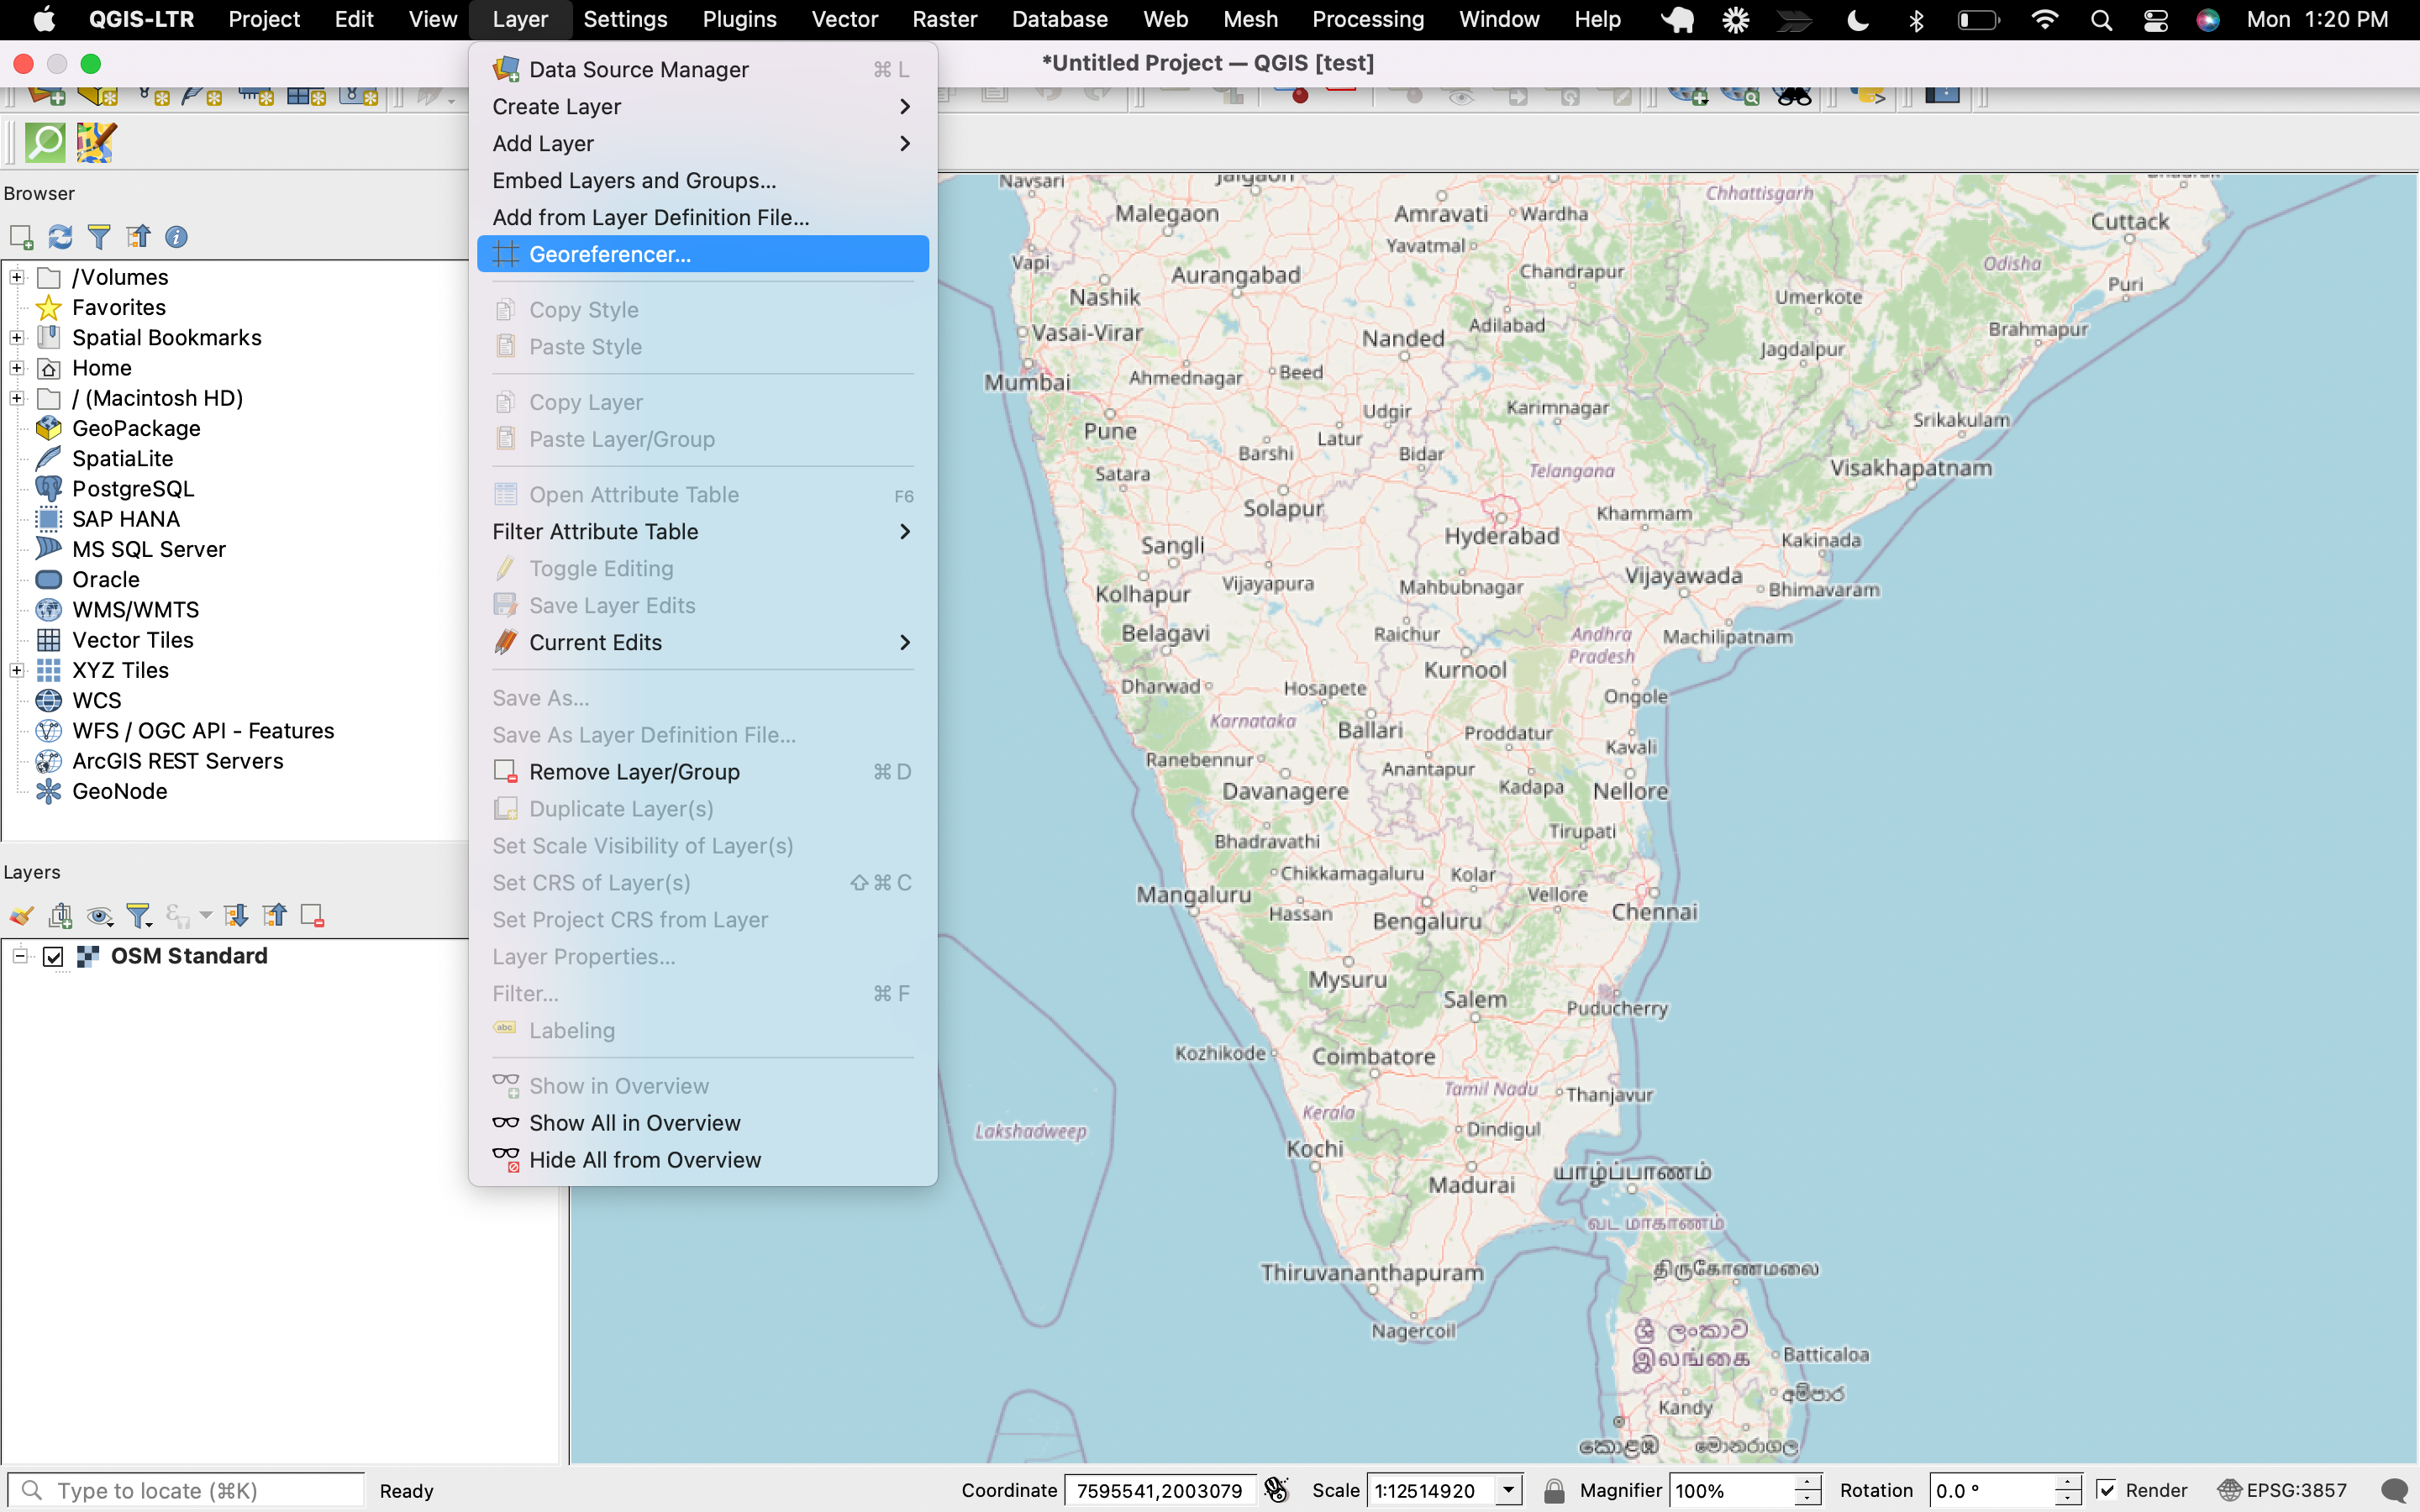This screenshot has width=2420, height=1512.
Task: Click Expand All icon in Layers panel
Action: coord(236,915)
